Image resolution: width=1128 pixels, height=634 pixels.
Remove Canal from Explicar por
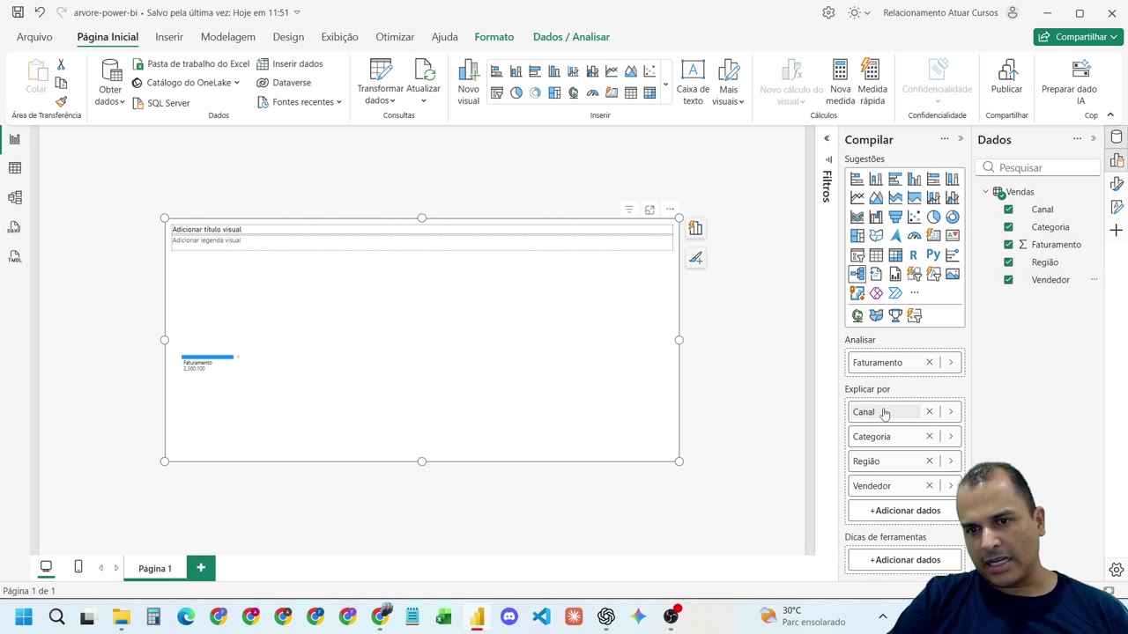tap(929, 412)
